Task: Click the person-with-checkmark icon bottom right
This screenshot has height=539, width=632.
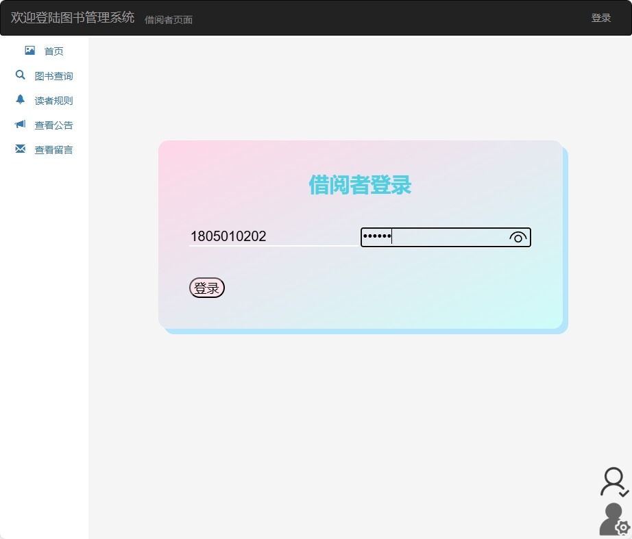Action: (614, 482)
